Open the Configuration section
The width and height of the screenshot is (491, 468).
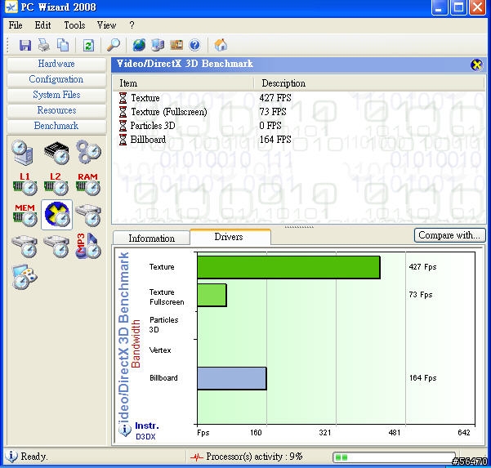56,79
